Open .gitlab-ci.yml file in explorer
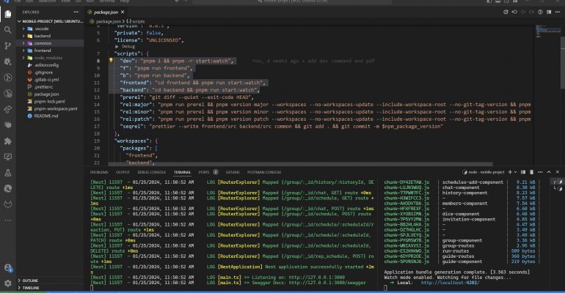565x293 pixels. [46, 79]
